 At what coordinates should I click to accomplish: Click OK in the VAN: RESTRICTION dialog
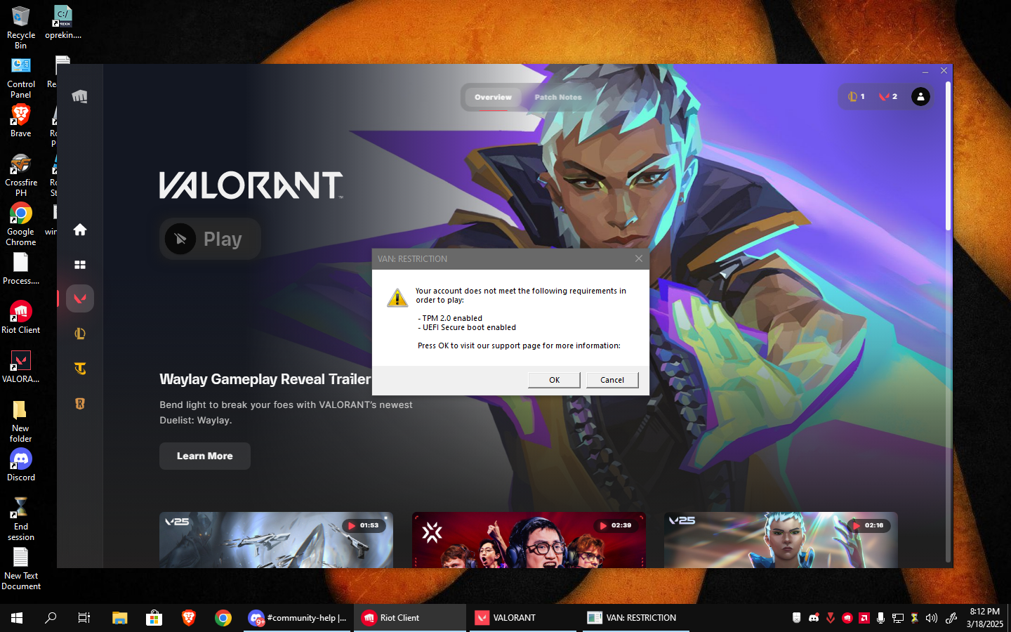pos(554,380)
